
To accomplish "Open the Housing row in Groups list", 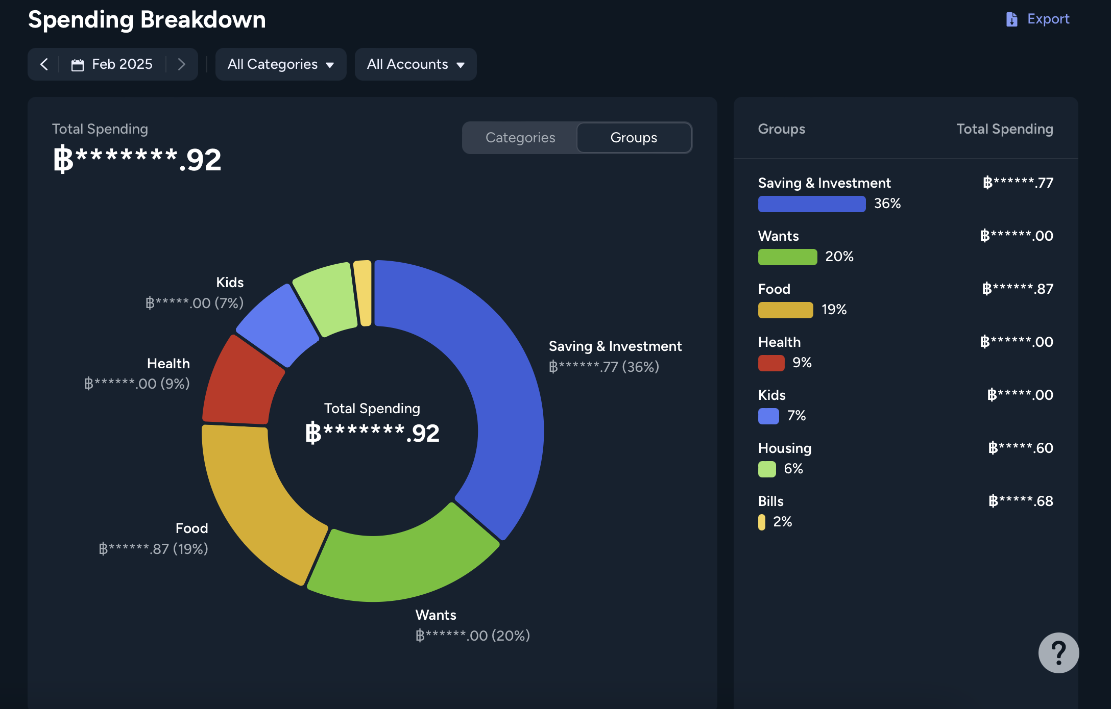I will 906,459.
